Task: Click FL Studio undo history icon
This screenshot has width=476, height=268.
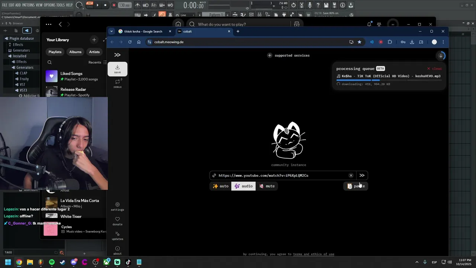Action: (x=293, y=5)
